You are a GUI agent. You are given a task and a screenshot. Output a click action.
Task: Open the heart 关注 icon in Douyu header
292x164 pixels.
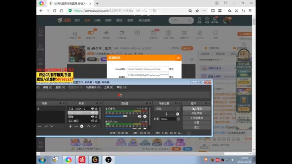pyautogui.click(x=207, y=19)
